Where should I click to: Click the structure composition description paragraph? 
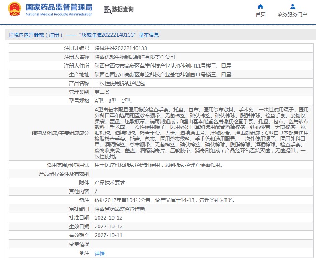[202, 133]
